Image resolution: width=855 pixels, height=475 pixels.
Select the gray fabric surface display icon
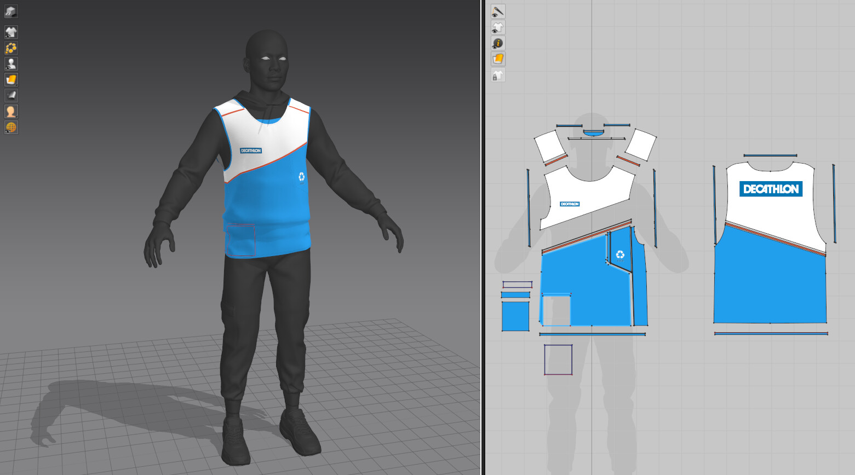point(11,95)
